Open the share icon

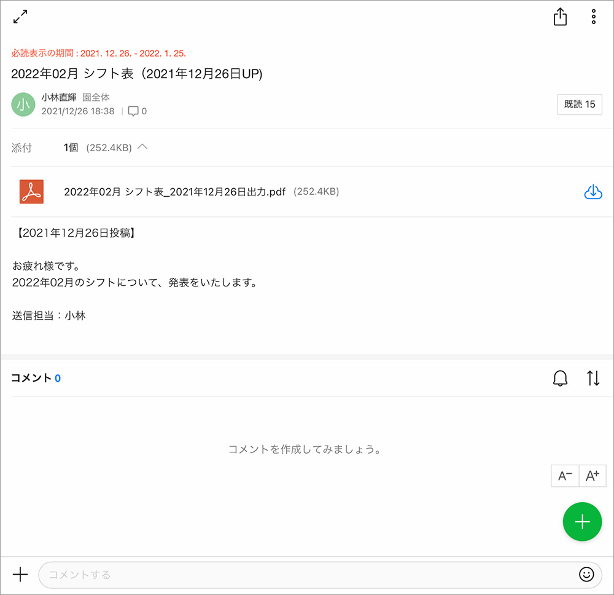click(560, 17)
